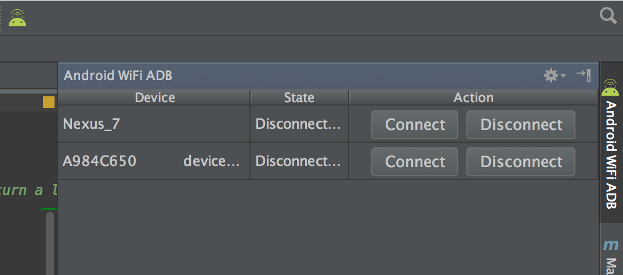623x275 pixels.
Task: Select the Nexus_7 device row
Action: tap(328, 124)
